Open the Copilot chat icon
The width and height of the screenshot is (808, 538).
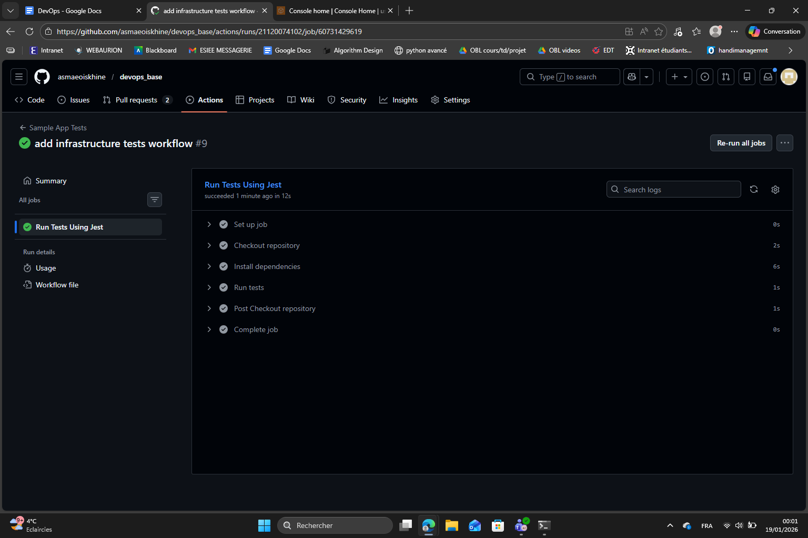click(x=632, y=77)
